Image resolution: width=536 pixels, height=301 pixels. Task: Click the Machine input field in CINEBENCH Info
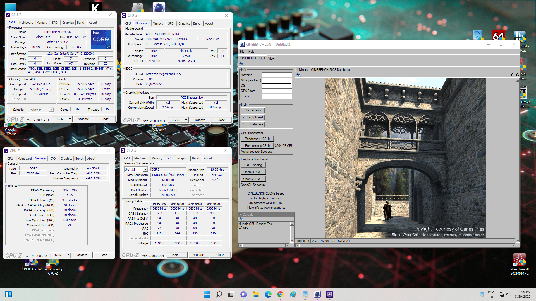[x=277, y=75]
